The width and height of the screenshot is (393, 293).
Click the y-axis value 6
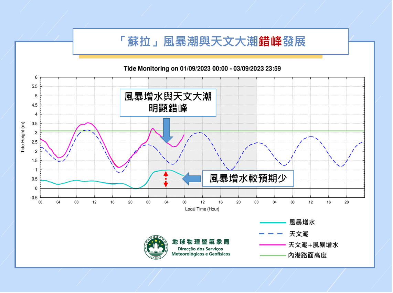(36, 78)
